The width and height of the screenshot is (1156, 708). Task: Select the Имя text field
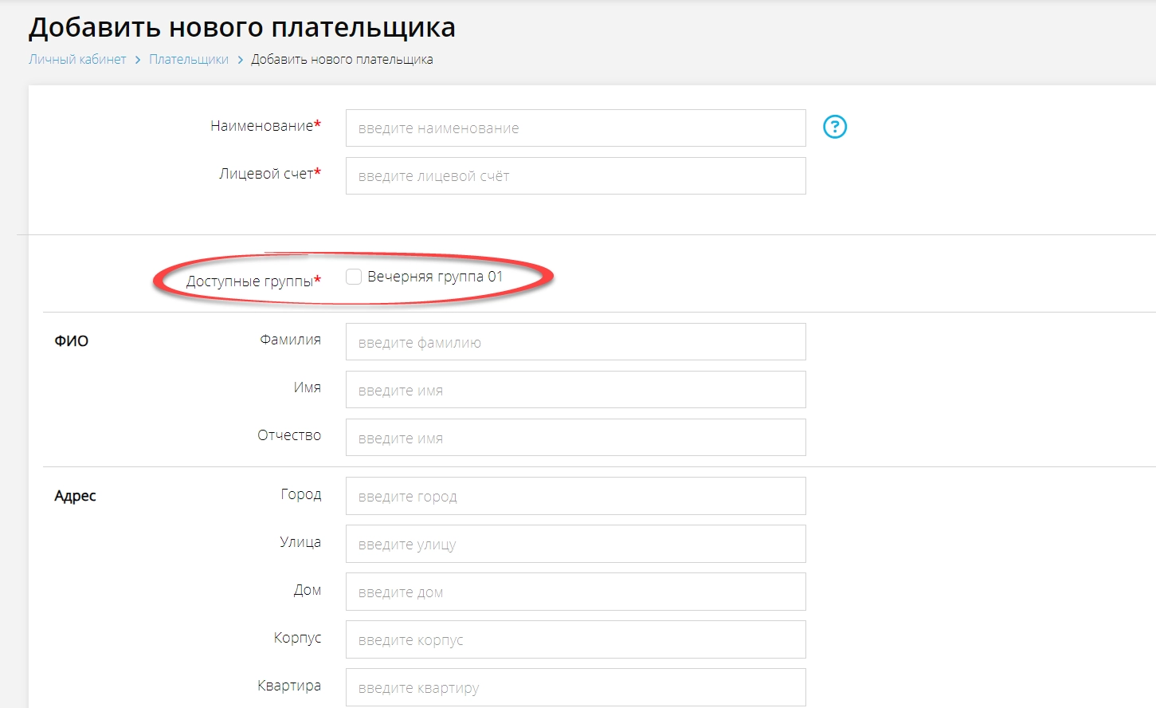575,390
